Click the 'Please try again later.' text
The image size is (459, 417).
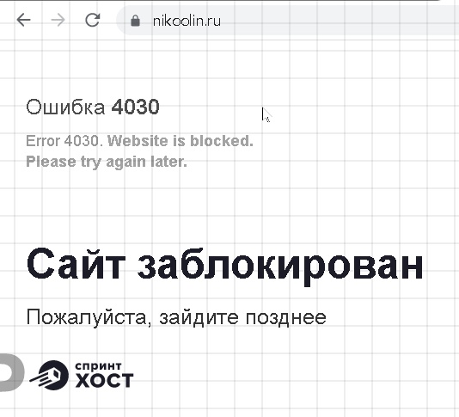pyautogui.click(x=107, y=162)
